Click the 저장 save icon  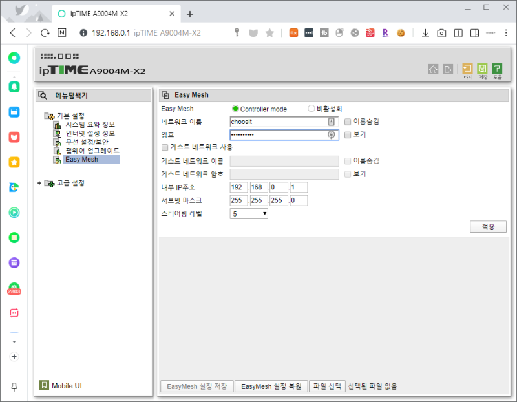[481, 69]
